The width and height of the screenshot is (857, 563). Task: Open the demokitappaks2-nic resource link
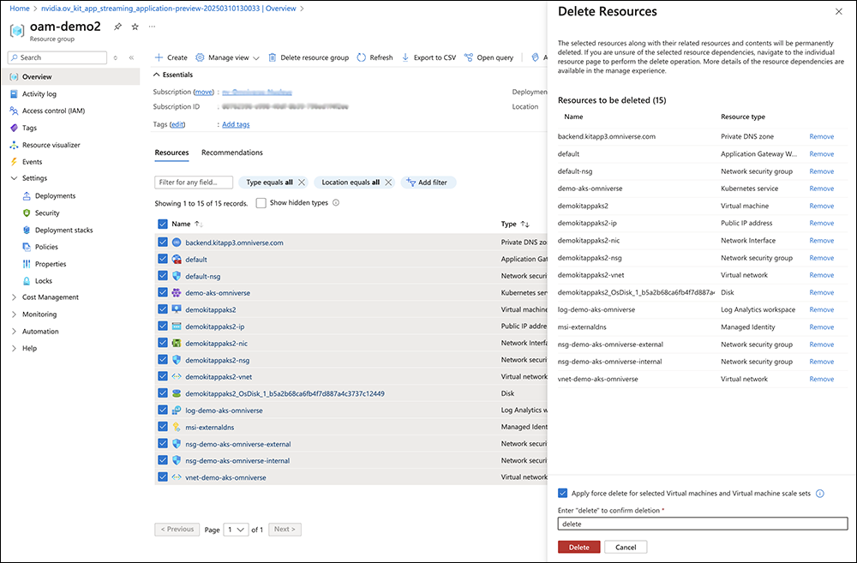point(217,344)
